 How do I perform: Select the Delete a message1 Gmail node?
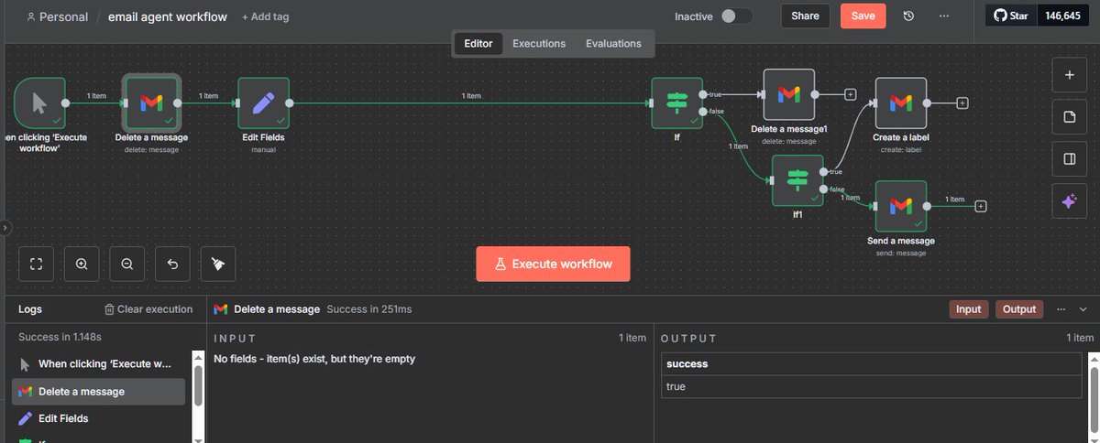point(788,94)
